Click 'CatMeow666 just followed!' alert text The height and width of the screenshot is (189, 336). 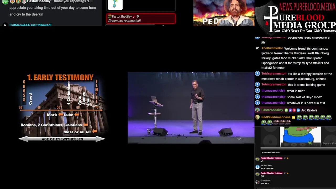(30, 25)
